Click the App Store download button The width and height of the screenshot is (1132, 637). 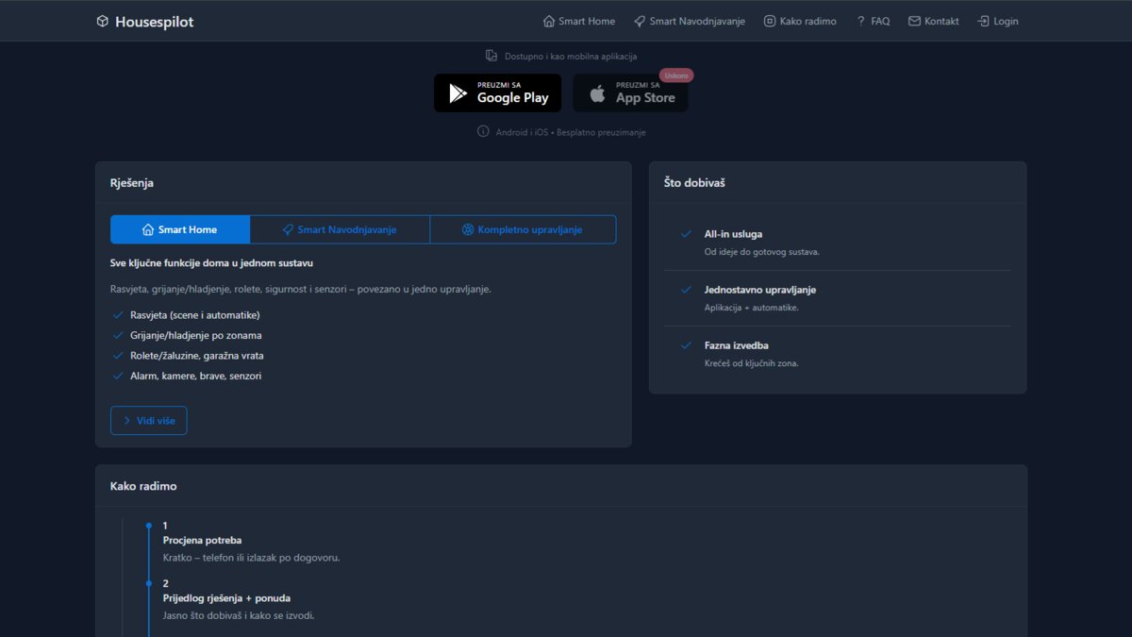(630, 93)
